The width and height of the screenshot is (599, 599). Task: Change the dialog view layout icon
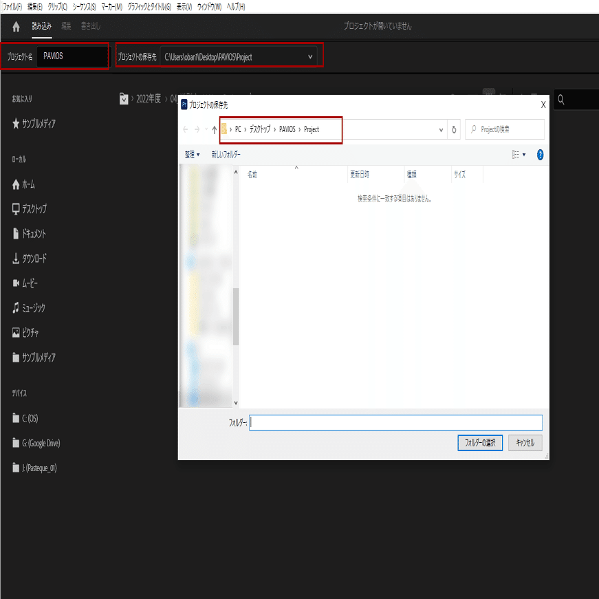pos(515,154)
